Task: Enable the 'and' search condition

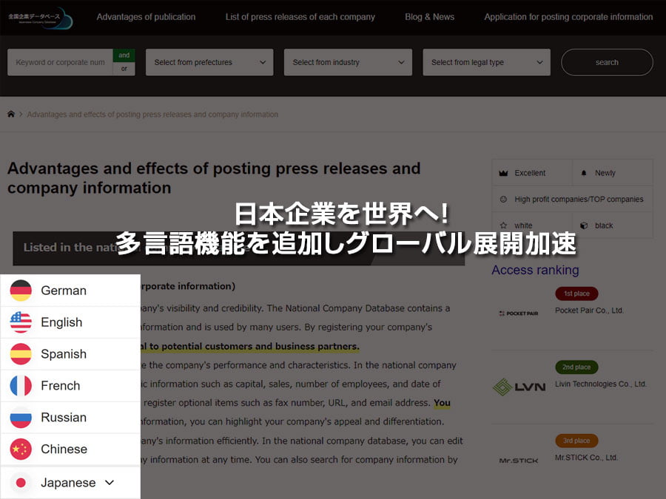Action: (124, 54)
